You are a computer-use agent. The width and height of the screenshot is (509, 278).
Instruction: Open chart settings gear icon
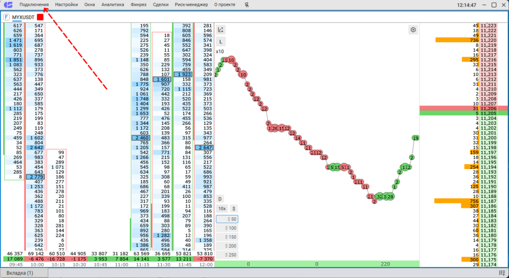coord(413,30)
